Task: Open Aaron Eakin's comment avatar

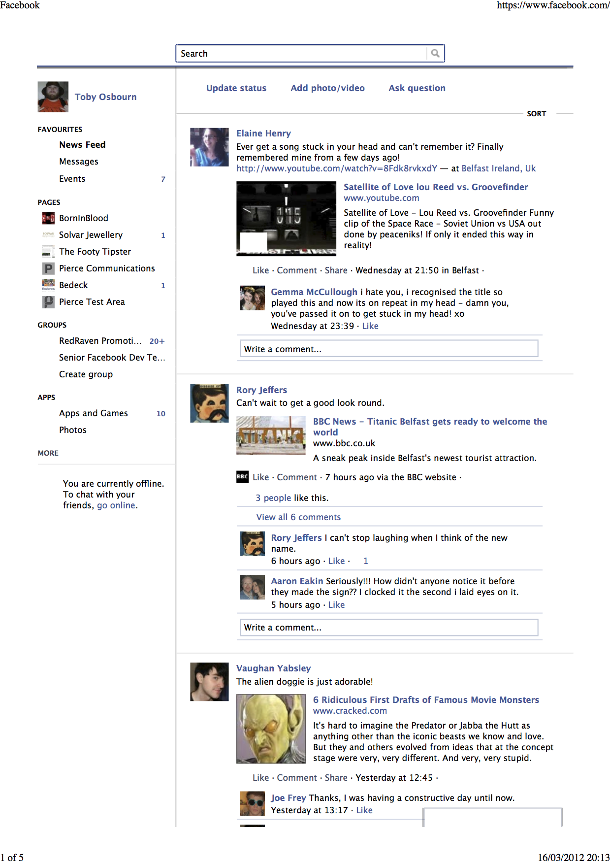Action: pyautogui.click(x=253, y=587)
